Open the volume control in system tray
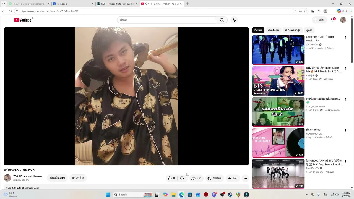The image size is (354, 199). click(337, 195)
